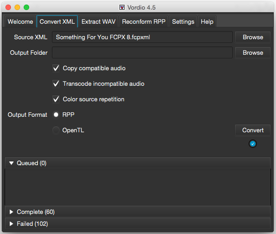
Task: Go to the Reconform RPP tab
Action: 143,21
